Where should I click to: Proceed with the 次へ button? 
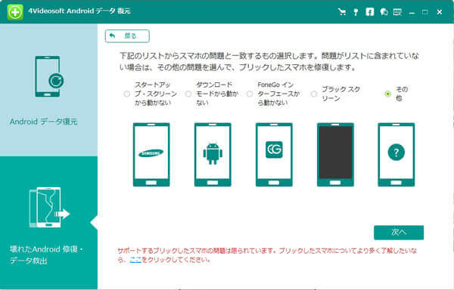click(x=399, y=233)
